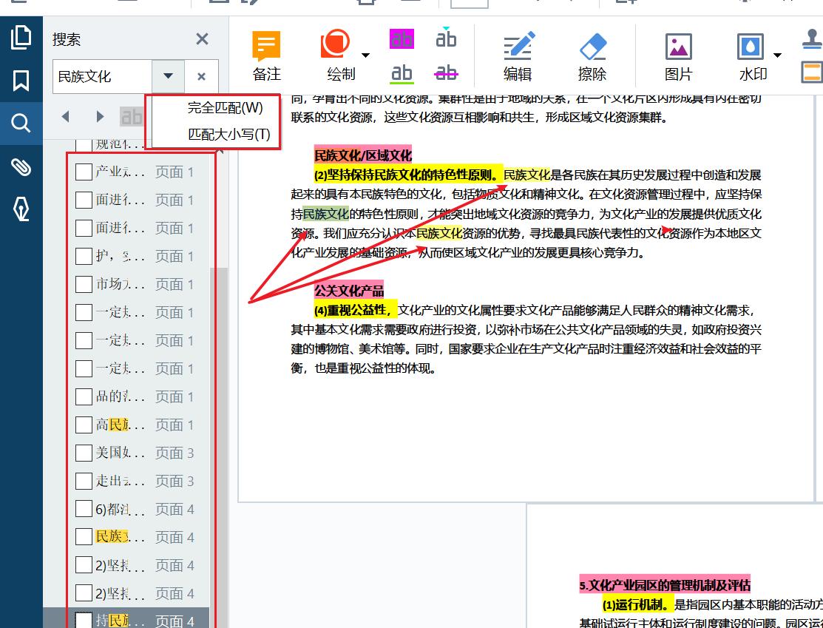Choose the insert-text caret ab tool
The height and width of the screenshot is (628, 823).
[446, 38]
